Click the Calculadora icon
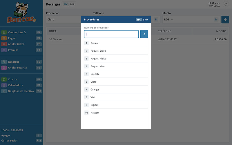Image resolution: width=232 pixels, height=145 pixels. click(x=4, y=85)
